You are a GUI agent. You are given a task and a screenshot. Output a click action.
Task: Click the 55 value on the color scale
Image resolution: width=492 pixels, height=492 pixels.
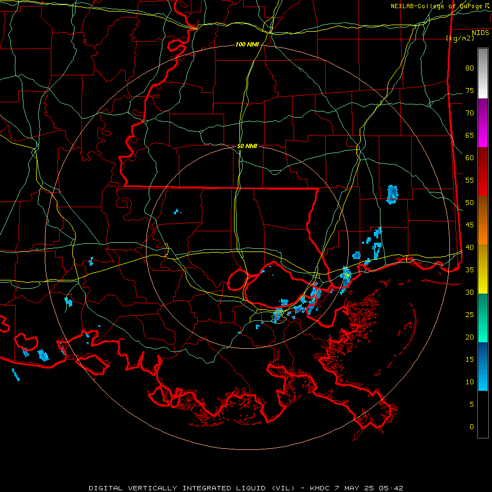pos(470,180)
